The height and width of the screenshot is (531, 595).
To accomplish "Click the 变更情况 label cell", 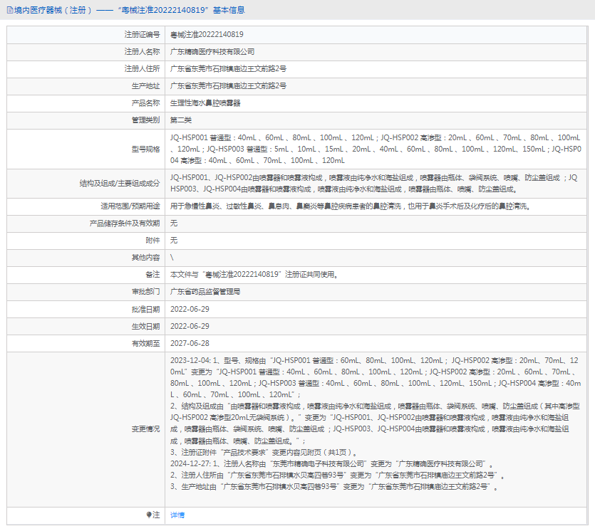I will click(86, 429).
